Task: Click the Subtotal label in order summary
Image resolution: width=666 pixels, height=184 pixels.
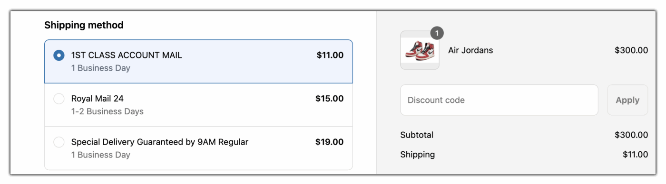Action: click(417, 135)
